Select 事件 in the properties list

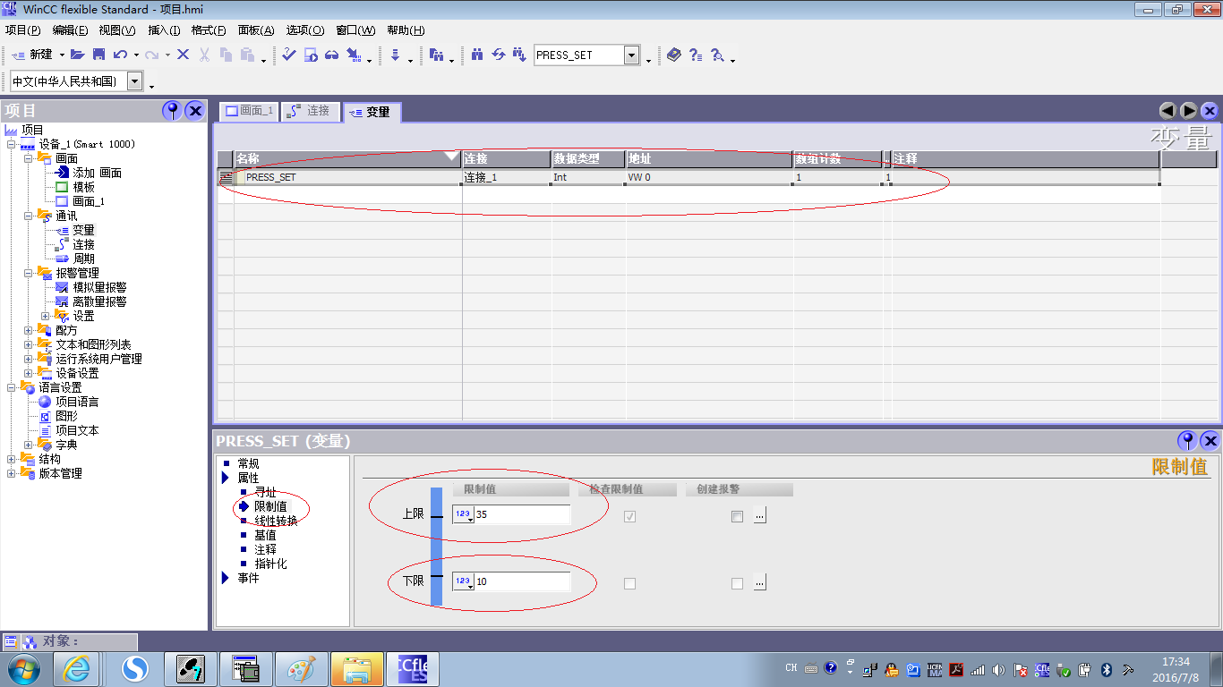(248, 578)
